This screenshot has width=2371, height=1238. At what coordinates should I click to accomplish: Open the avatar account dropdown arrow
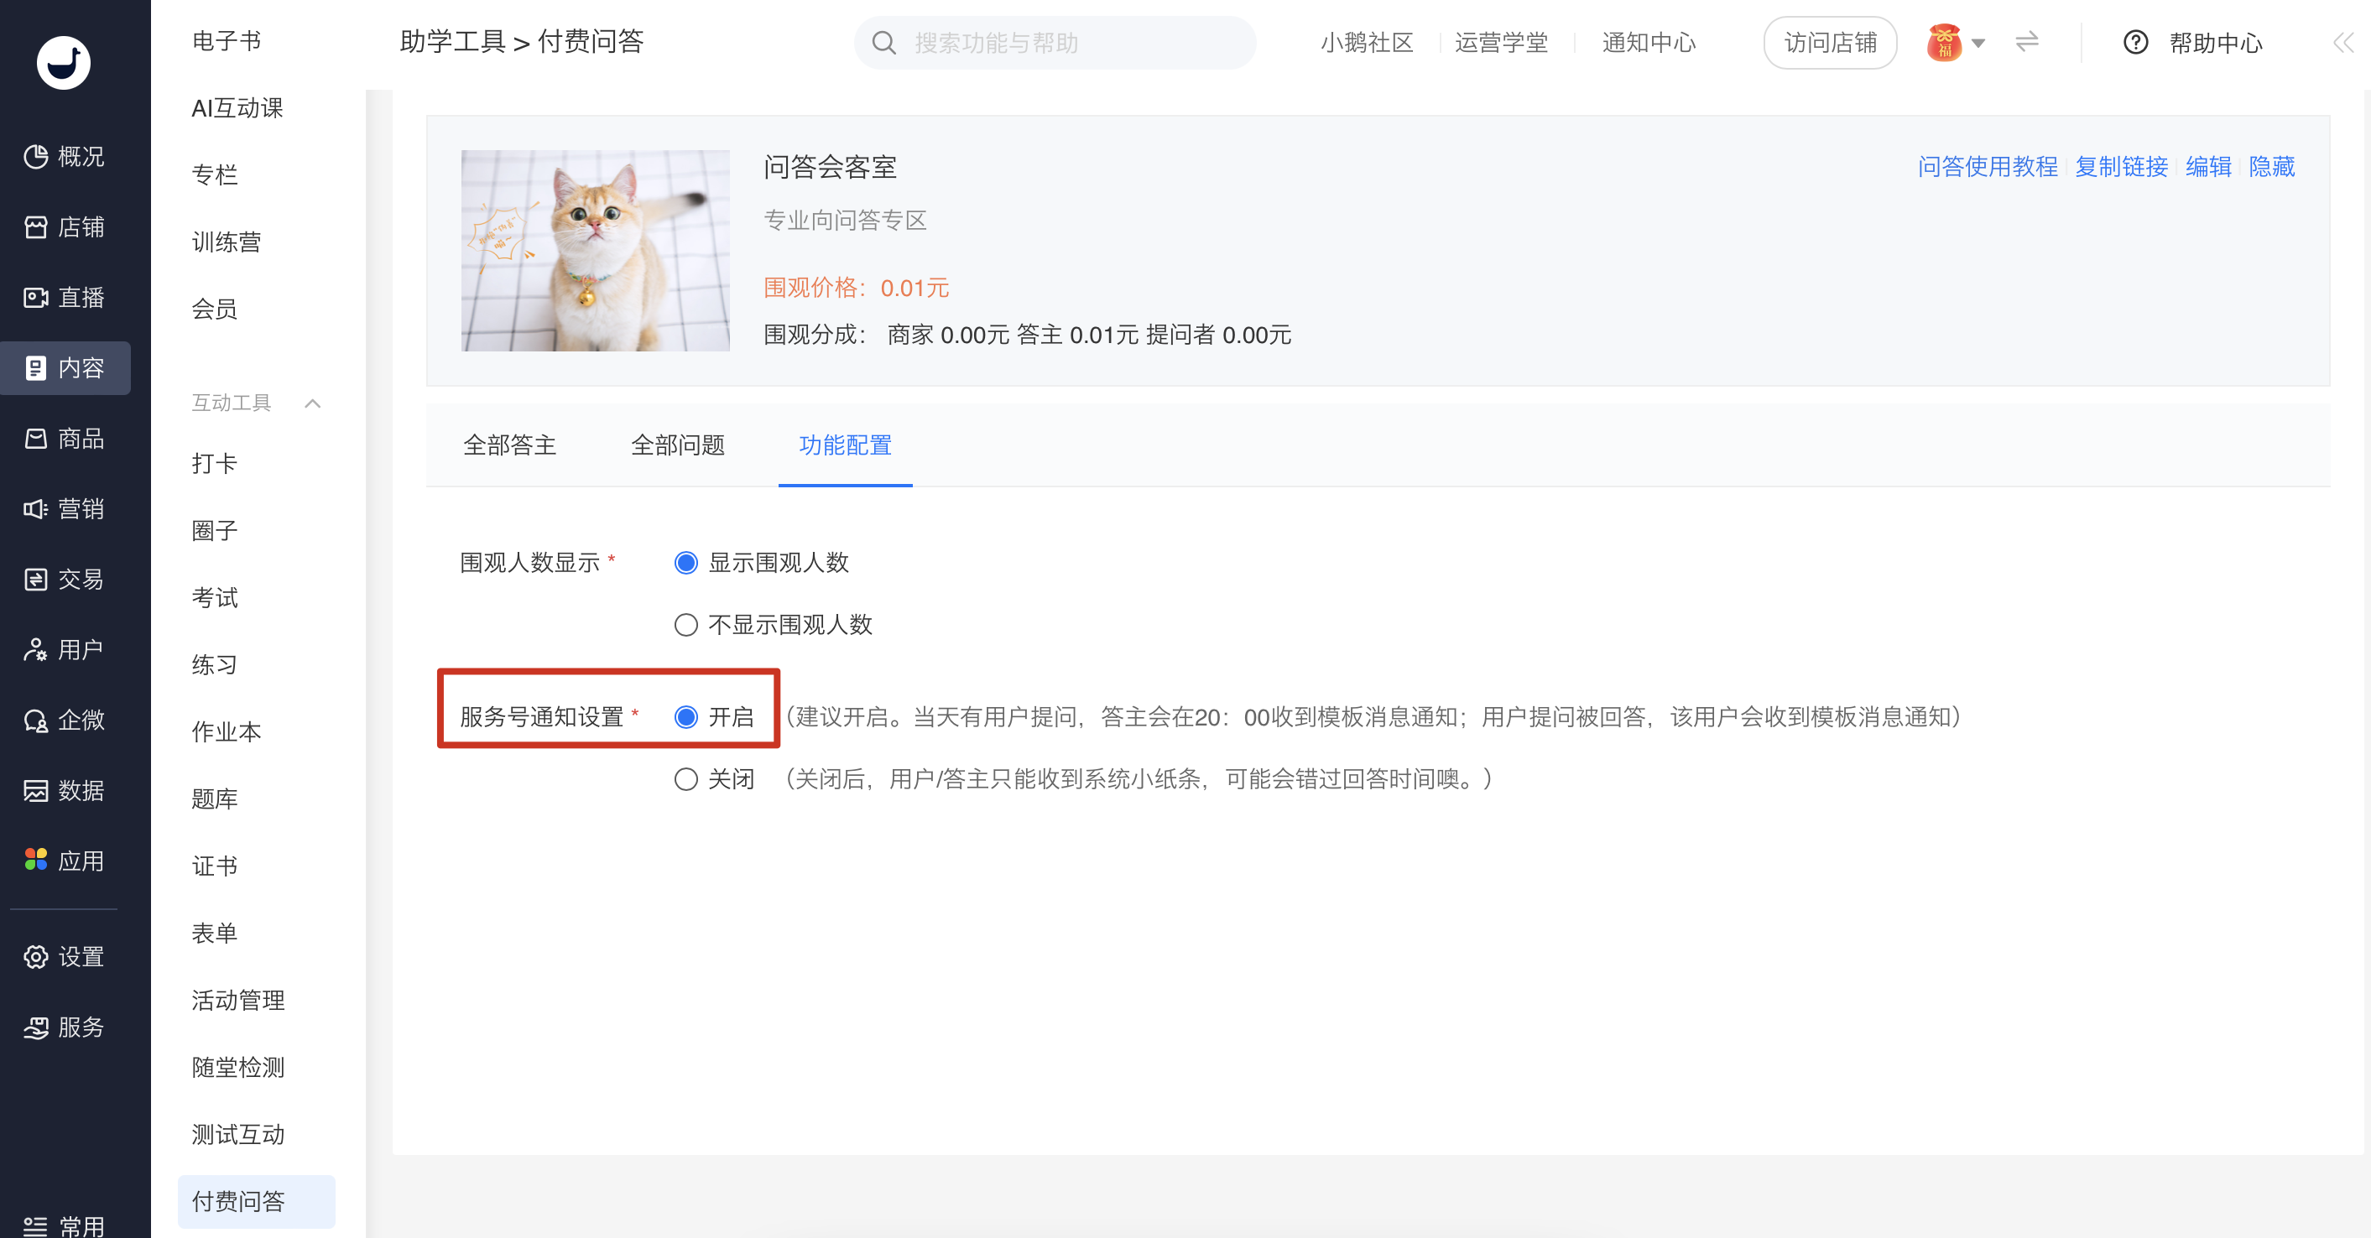1978,44
